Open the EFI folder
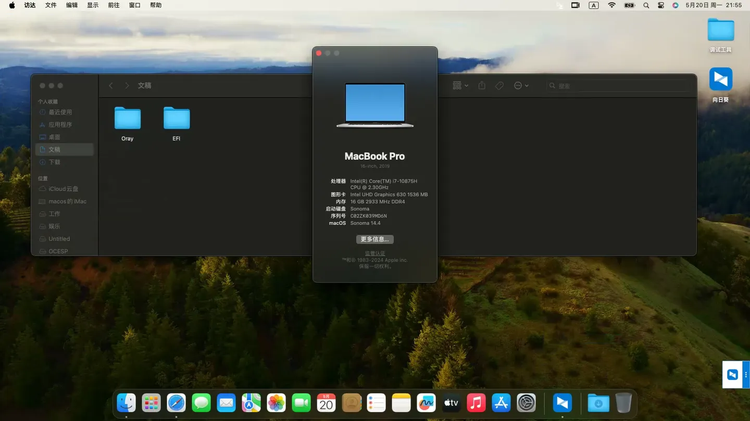 point(177,119)
